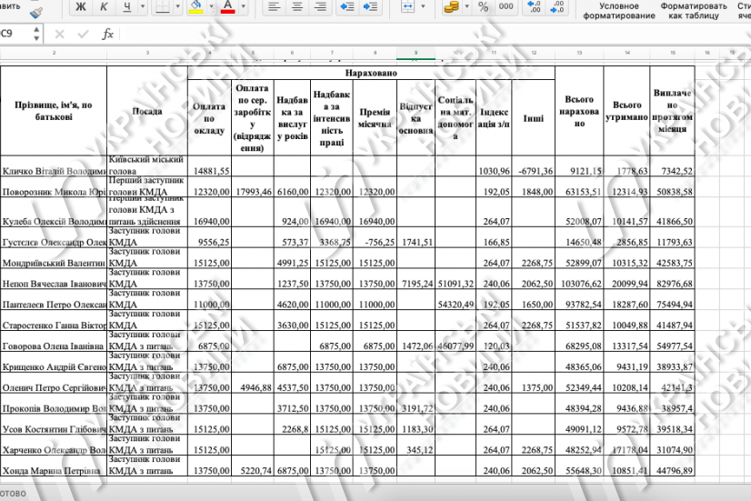Select cell with value -756,25

pyautogui.click(x=375, y=237)
